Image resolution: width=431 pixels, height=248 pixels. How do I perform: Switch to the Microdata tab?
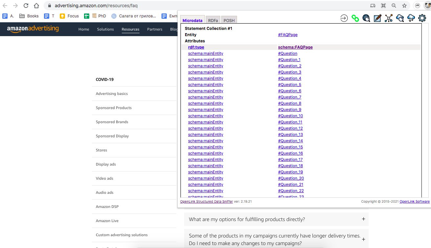click(x=192, y=20)
